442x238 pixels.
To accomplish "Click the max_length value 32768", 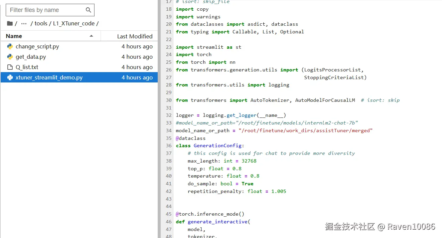I will pos(249,161).
